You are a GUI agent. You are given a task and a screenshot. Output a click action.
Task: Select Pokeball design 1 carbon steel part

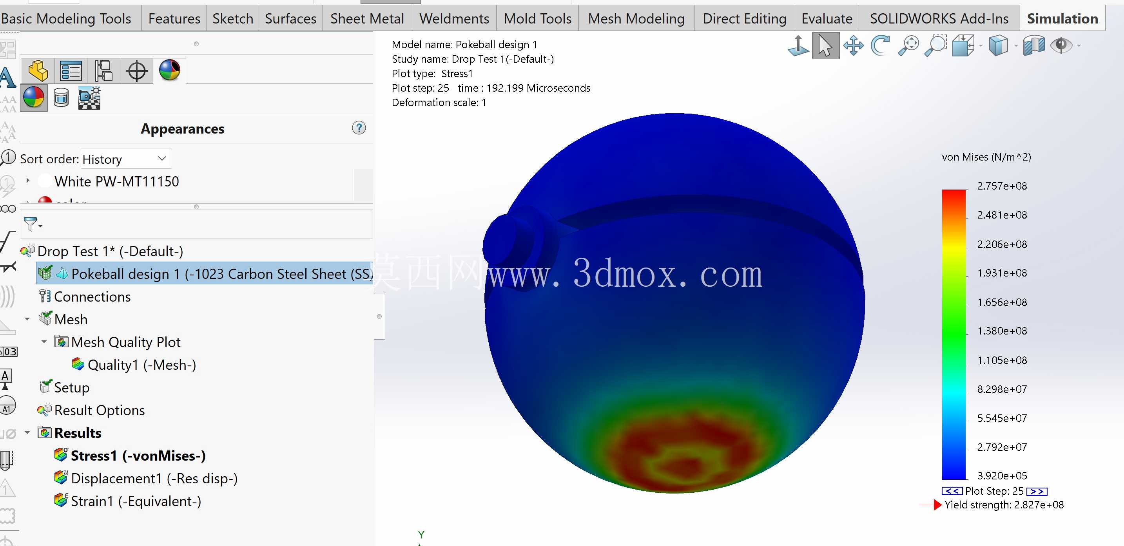coord(205,273)
